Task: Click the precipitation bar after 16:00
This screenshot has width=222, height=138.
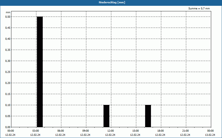Action: click(148, 116)
